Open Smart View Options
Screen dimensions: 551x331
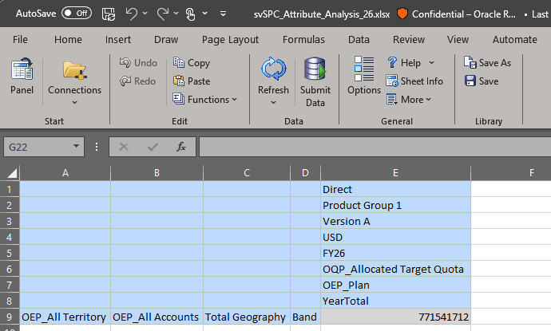(x=364, y=76)
